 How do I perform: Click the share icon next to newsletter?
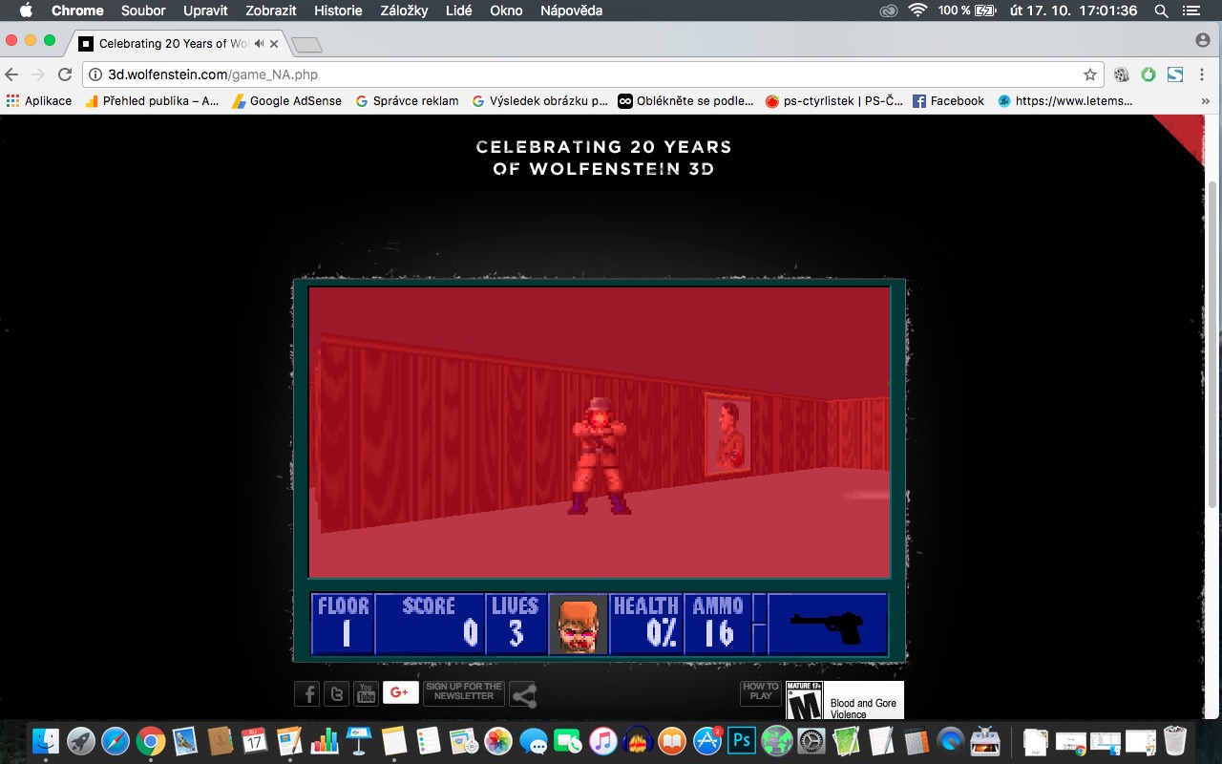tap(523, 694)
